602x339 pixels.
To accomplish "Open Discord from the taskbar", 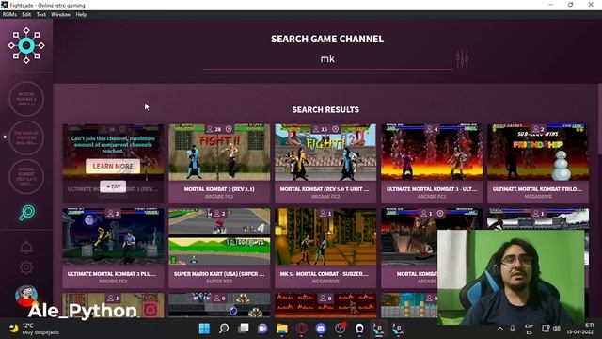I will tap(321, 329).
